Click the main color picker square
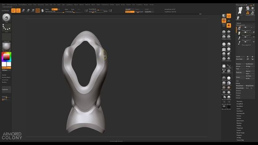 (x=6, y=57)
